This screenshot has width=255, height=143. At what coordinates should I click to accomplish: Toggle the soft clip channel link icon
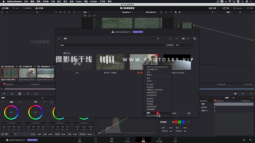coord(173,122)
